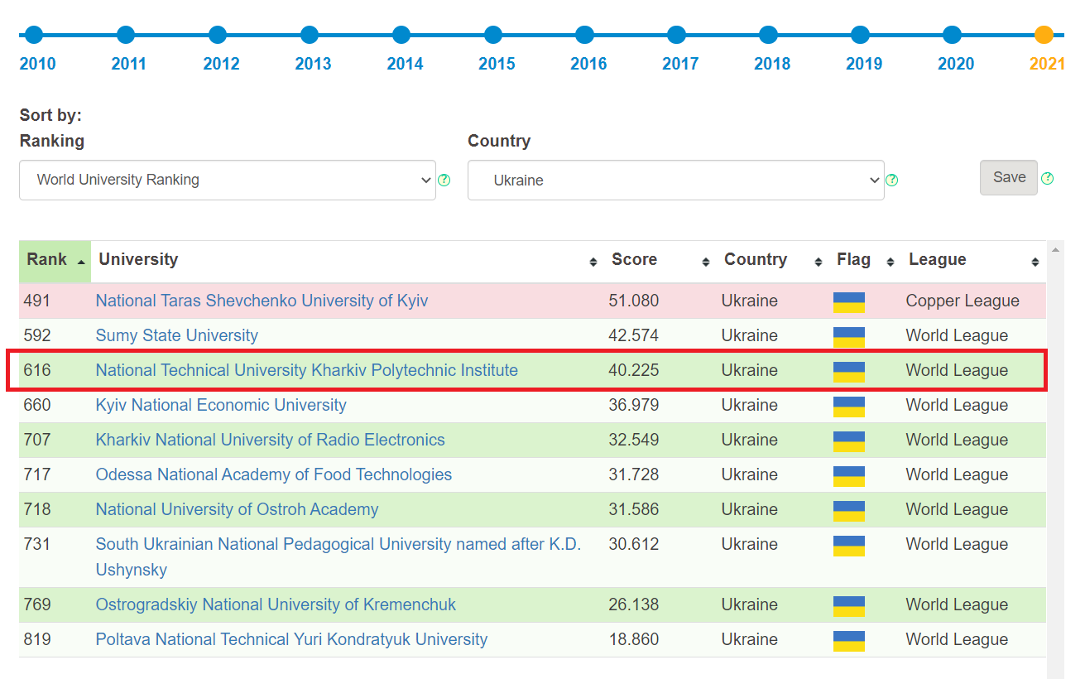Image resolution: width=1085 pixels, height=679 pixels.
Task: Select 2018 on the timeline
Action: (769, 35)
